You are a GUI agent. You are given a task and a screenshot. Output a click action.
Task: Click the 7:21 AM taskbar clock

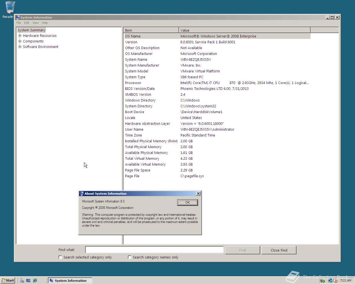click(346, 280)
